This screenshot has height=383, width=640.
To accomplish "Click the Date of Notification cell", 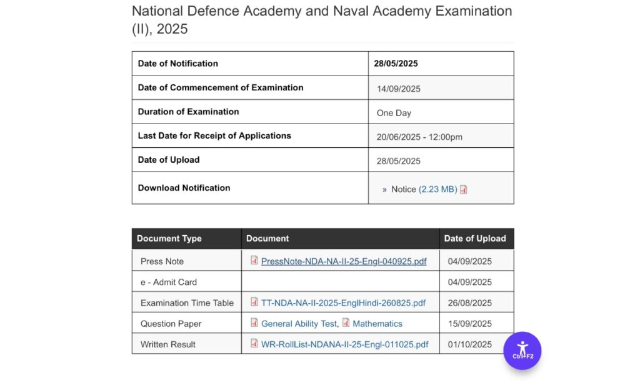I will point(177,63).
